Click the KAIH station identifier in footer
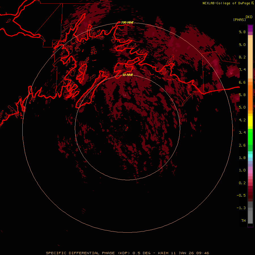The image size is (255, 255). pyautogui.click(x=163, y=253)
